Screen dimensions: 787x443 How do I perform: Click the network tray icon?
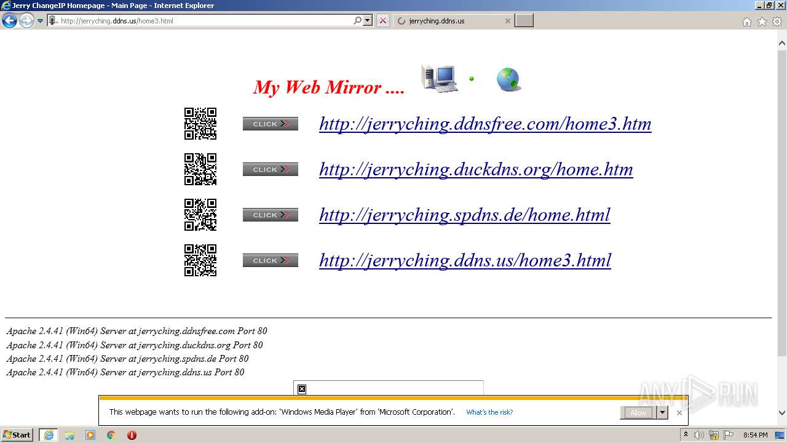pos(714,435)
